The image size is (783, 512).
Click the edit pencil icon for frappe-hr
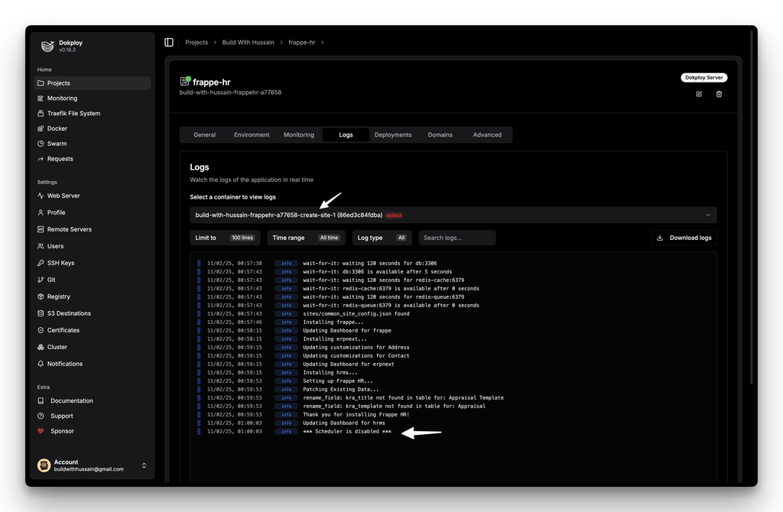point(699,94)
